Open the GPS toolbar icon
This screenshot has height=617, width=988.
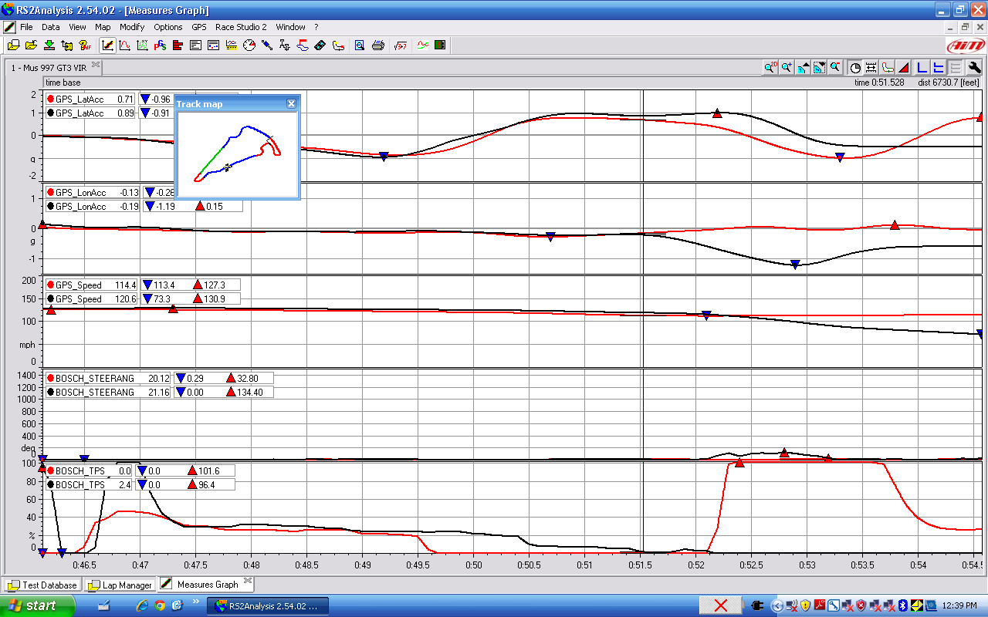click(x=161, y=46)
